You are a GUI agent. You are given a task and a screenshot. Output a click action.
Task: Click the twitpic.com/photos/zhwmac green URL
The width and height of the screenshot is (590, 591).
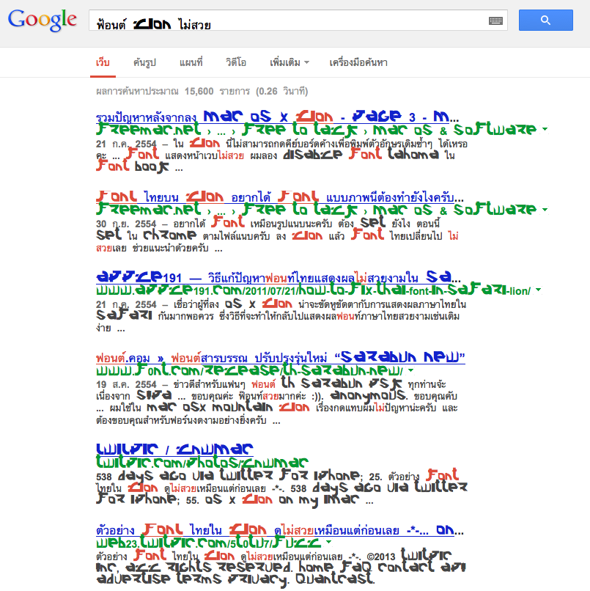pyautogui.click(x=202, y=462)
